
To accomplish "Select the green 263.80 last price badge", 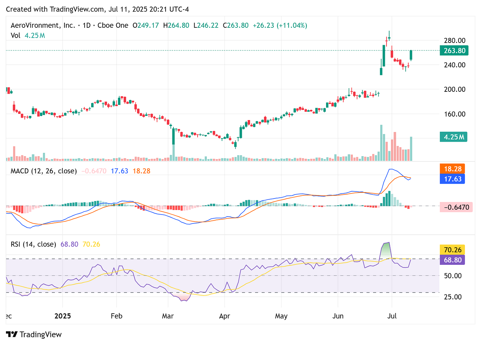I will pos(454,50).
